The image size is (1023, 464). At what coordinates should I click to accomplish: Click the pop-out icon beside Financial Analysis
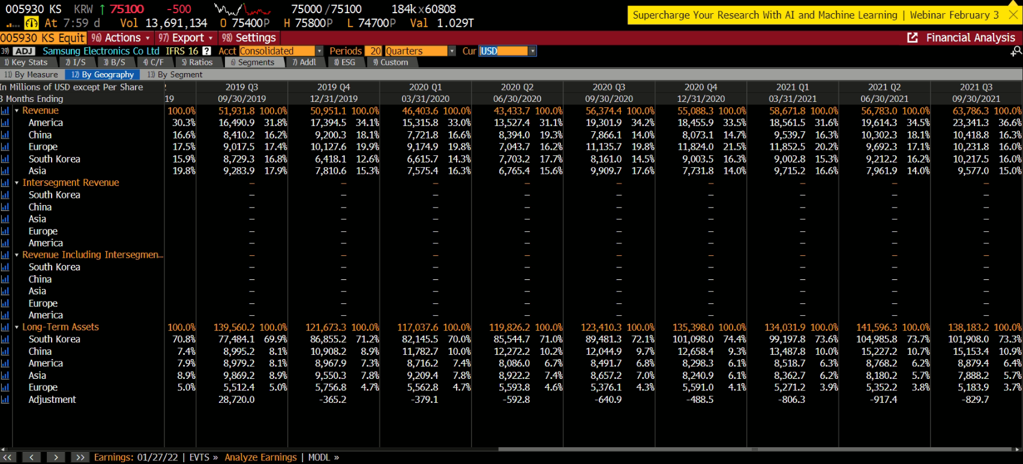click(913, 38)
